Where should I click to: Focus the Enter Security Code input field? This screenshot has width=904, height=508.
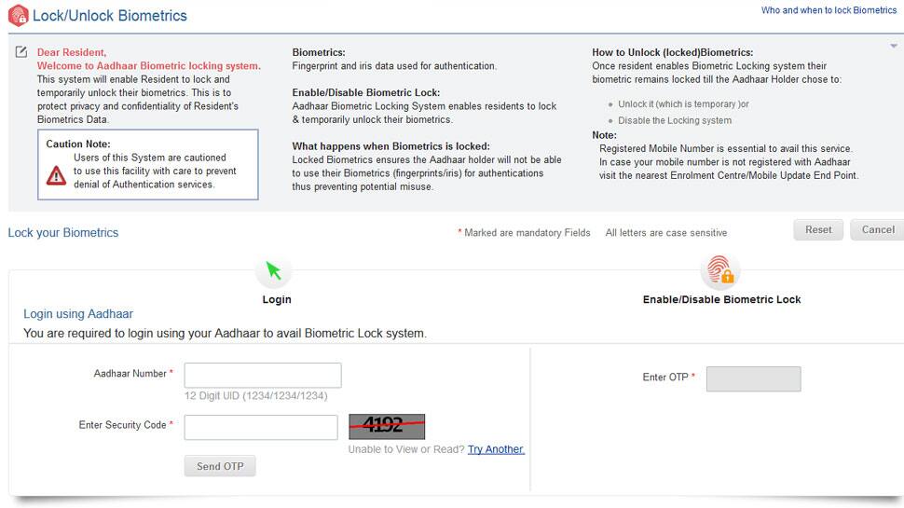click(x=261, y=427)
